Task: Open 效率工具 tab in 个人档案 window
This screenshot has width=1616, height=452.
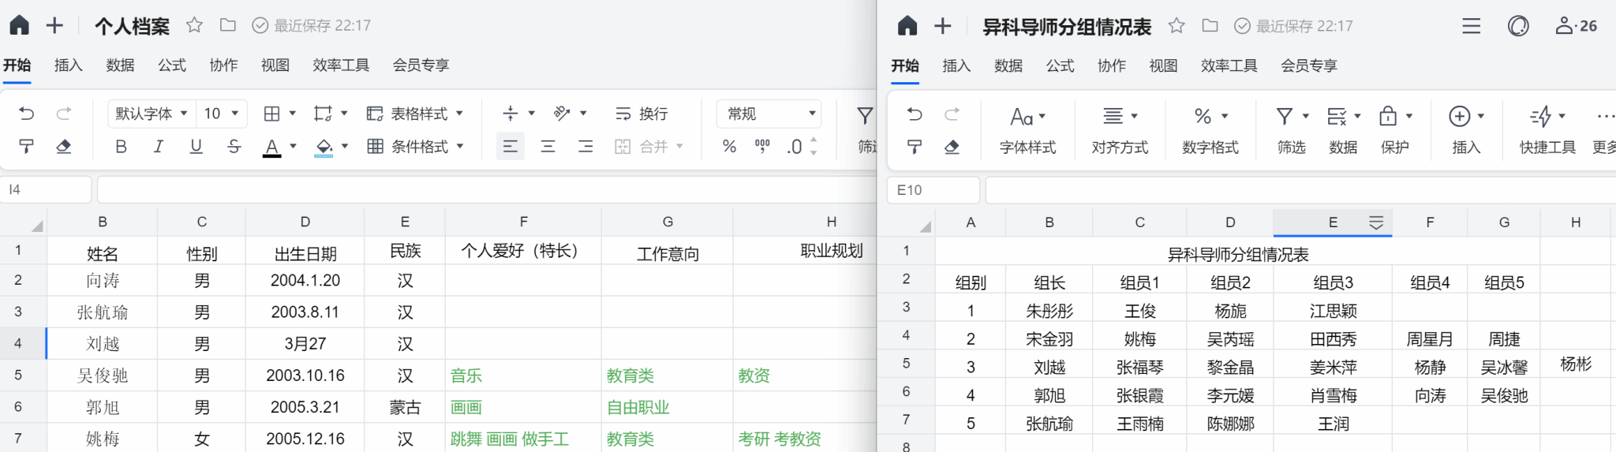Action: point(341,65)
